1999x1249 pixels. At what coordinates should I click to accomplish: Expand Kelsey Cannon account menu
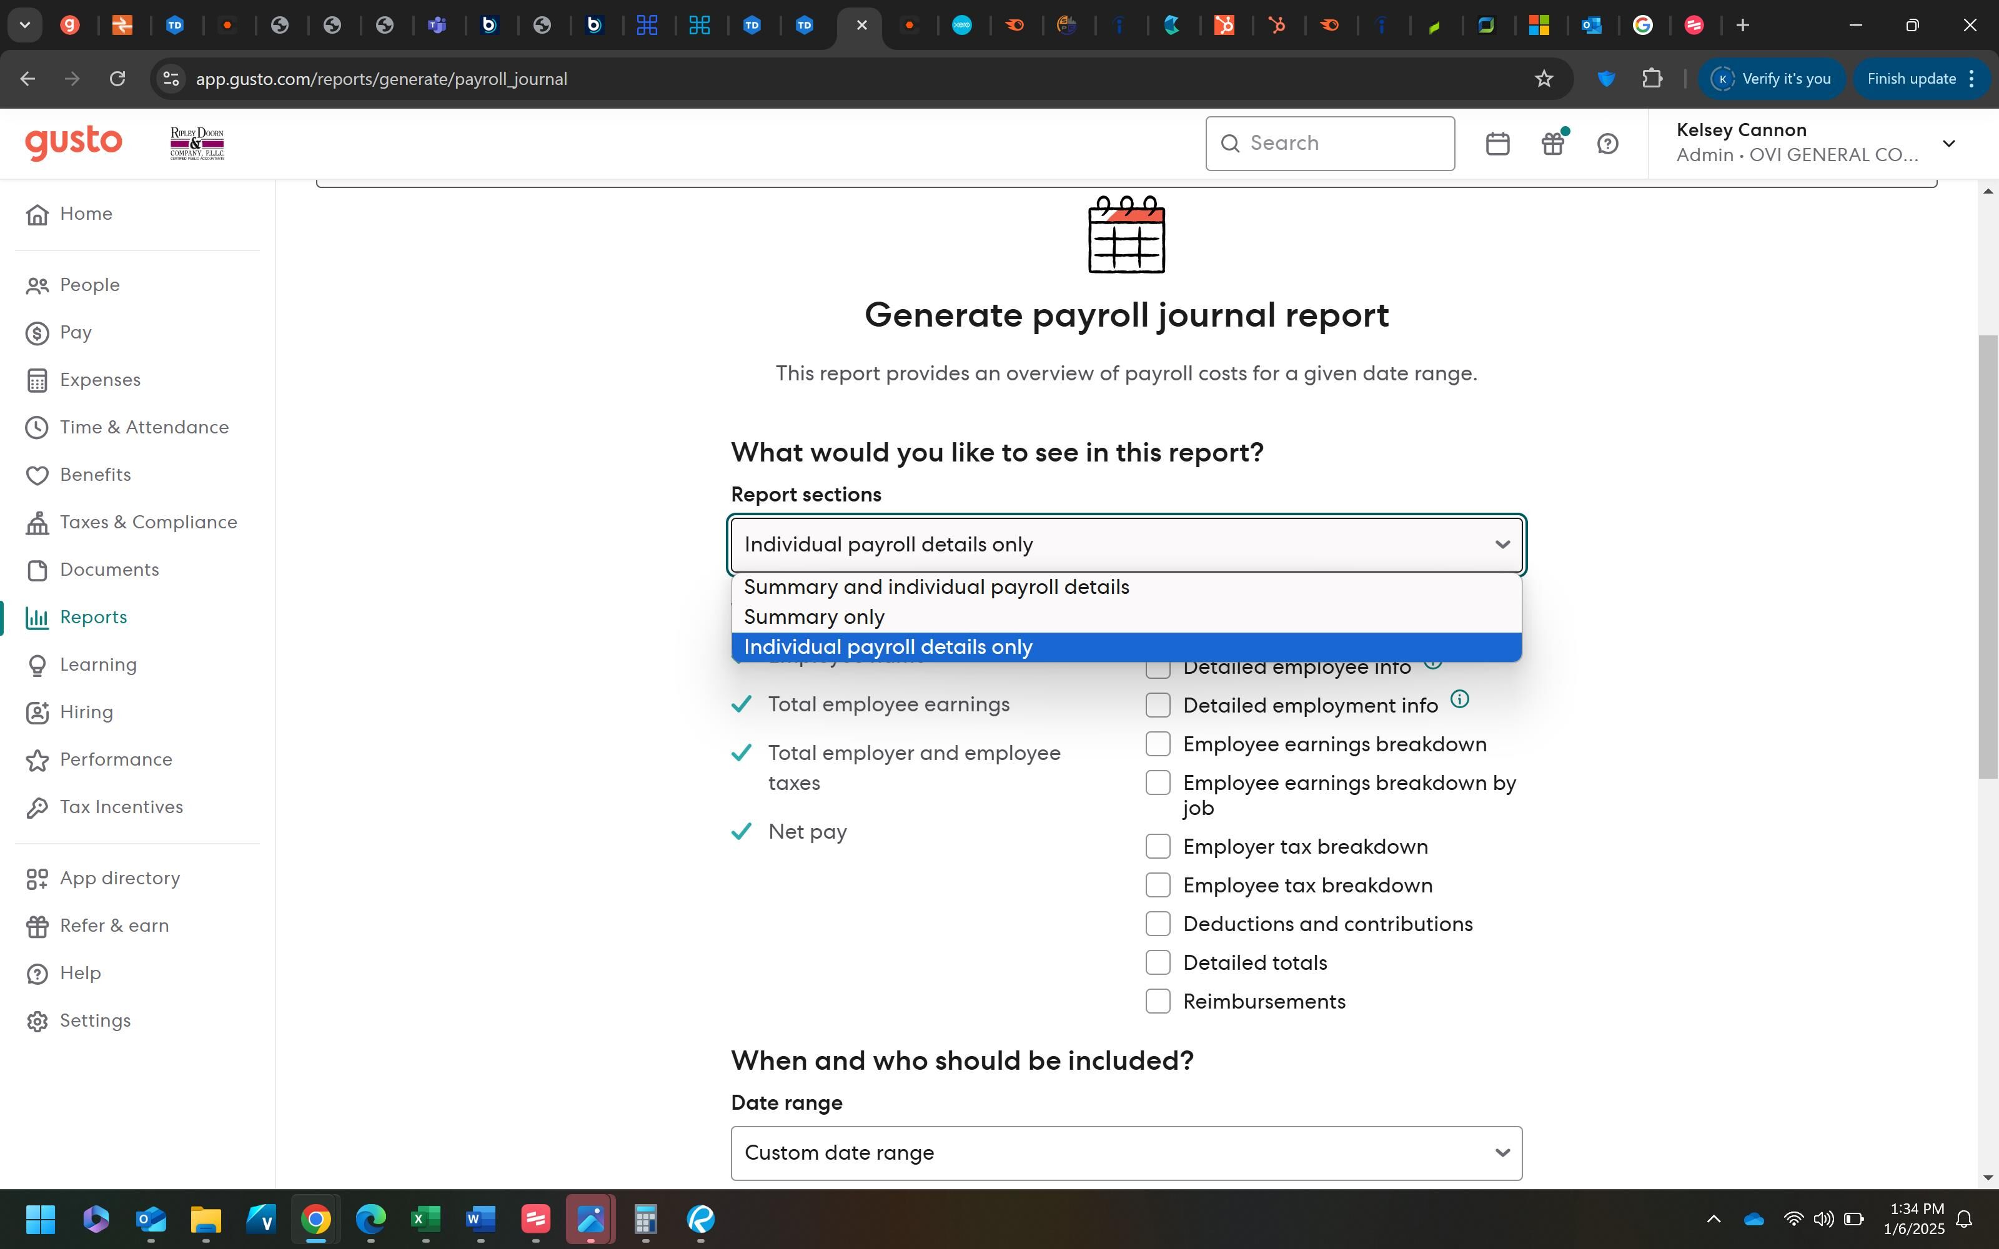coord(1948,144)
